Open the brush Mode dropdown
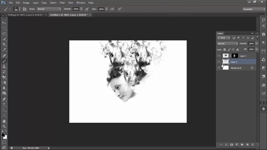267x150 pixels. pos(49,9)
